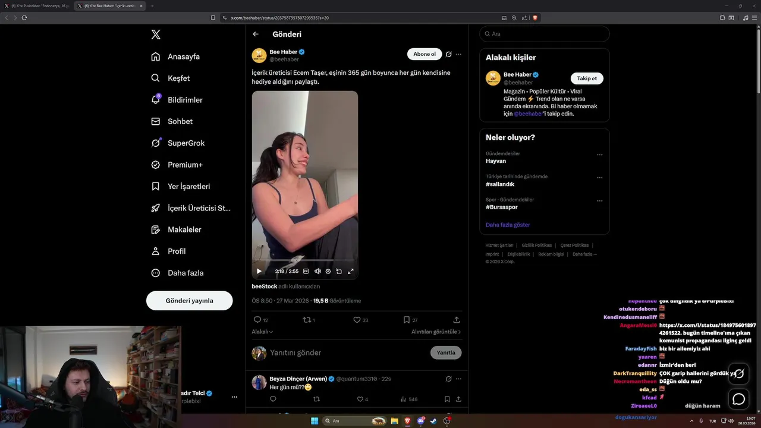The height and width of the screenshot is (428, 761).
Task: Share the main Bee Haber post
Action: (x=457, y=320)
